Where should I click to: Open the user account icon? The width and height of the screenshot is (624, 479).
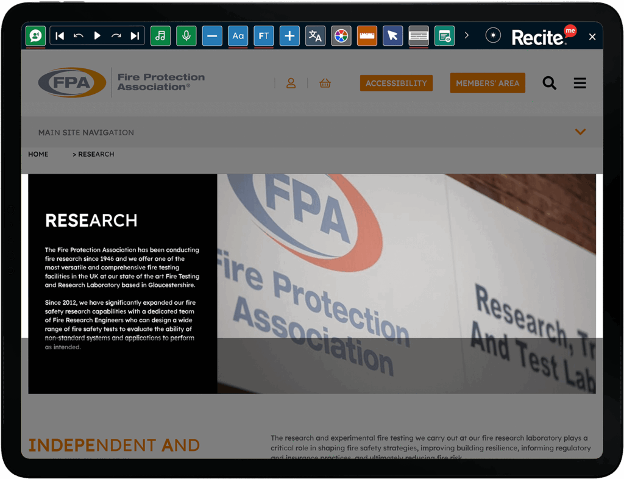291,83
